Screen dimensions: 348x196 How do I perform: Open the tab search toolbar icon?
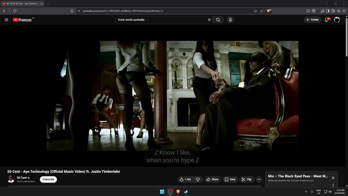[313, 11]
